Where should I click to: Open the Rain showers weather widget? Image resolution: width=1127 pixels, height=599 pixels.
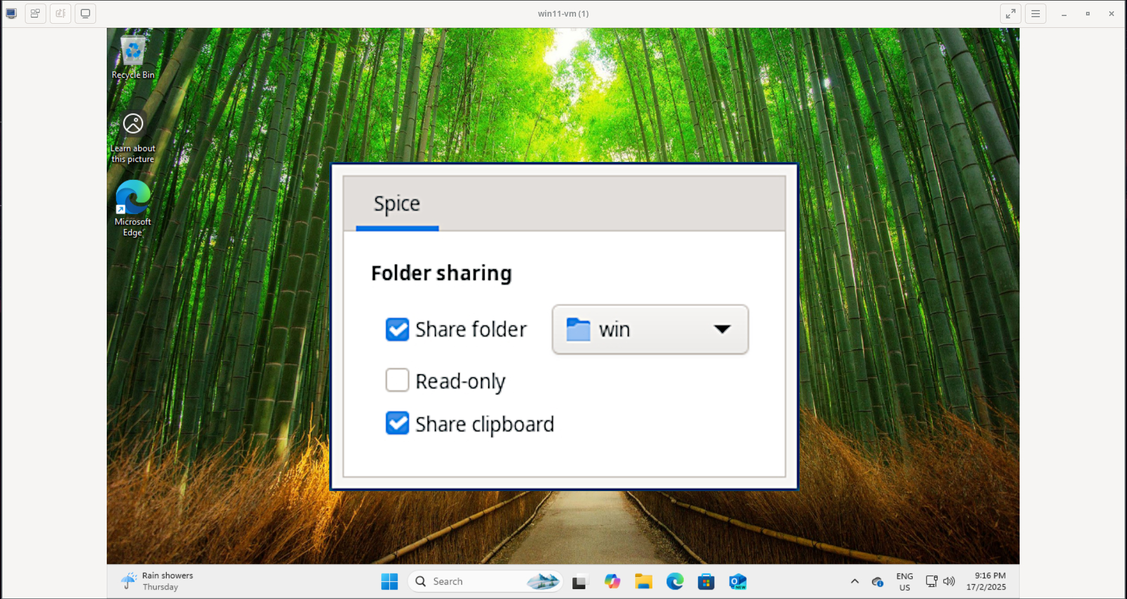pos(157,581)
